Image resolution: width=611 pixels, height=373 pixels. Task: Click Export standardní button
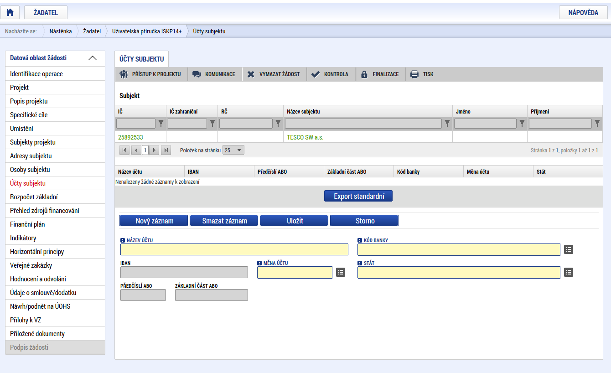coord(358,196)
